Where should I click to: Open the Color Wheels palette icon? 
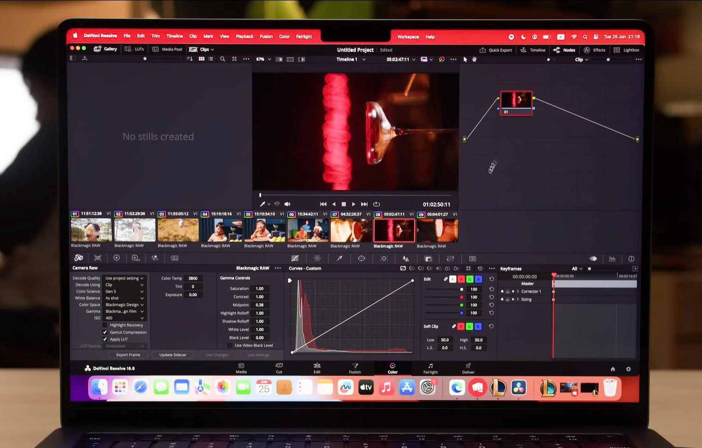(116, 258)
